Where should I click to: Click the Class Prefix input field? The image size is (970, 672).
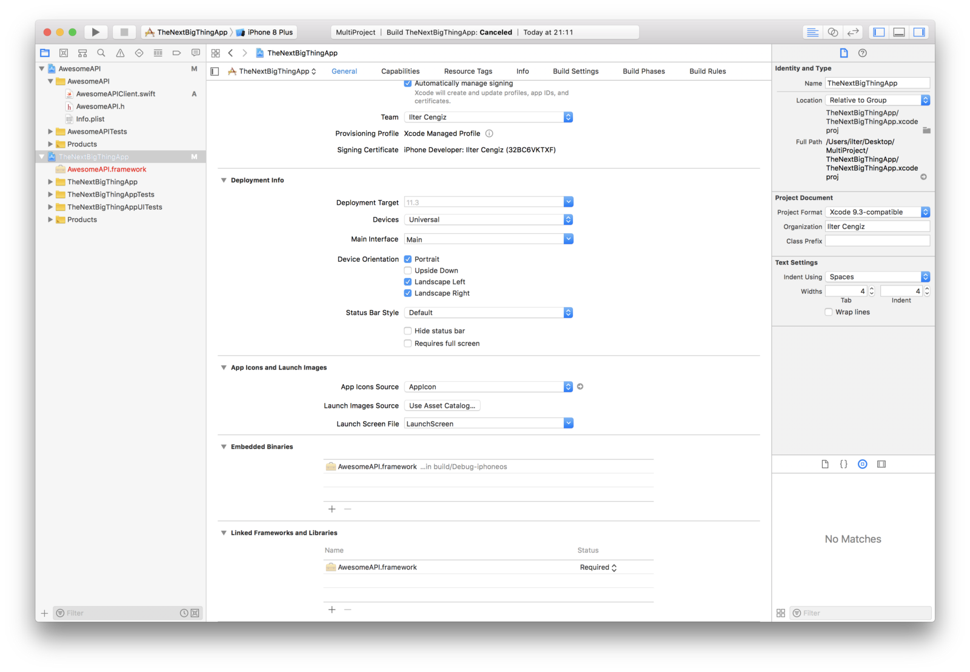(x=877, y=241)
